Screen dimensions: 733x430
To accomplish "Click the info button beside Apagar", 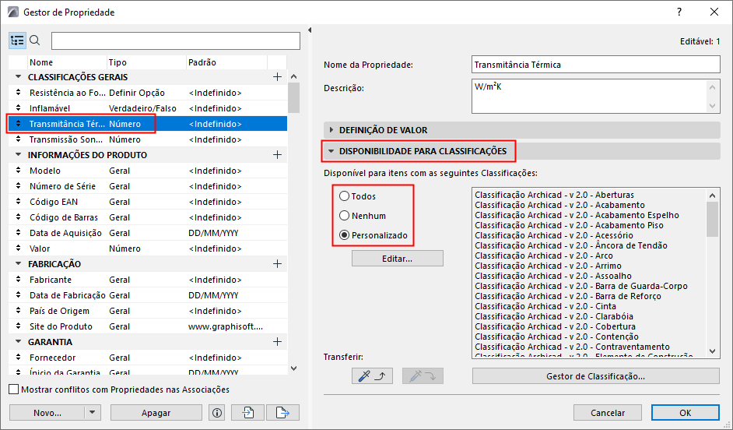I will [216, 413].
